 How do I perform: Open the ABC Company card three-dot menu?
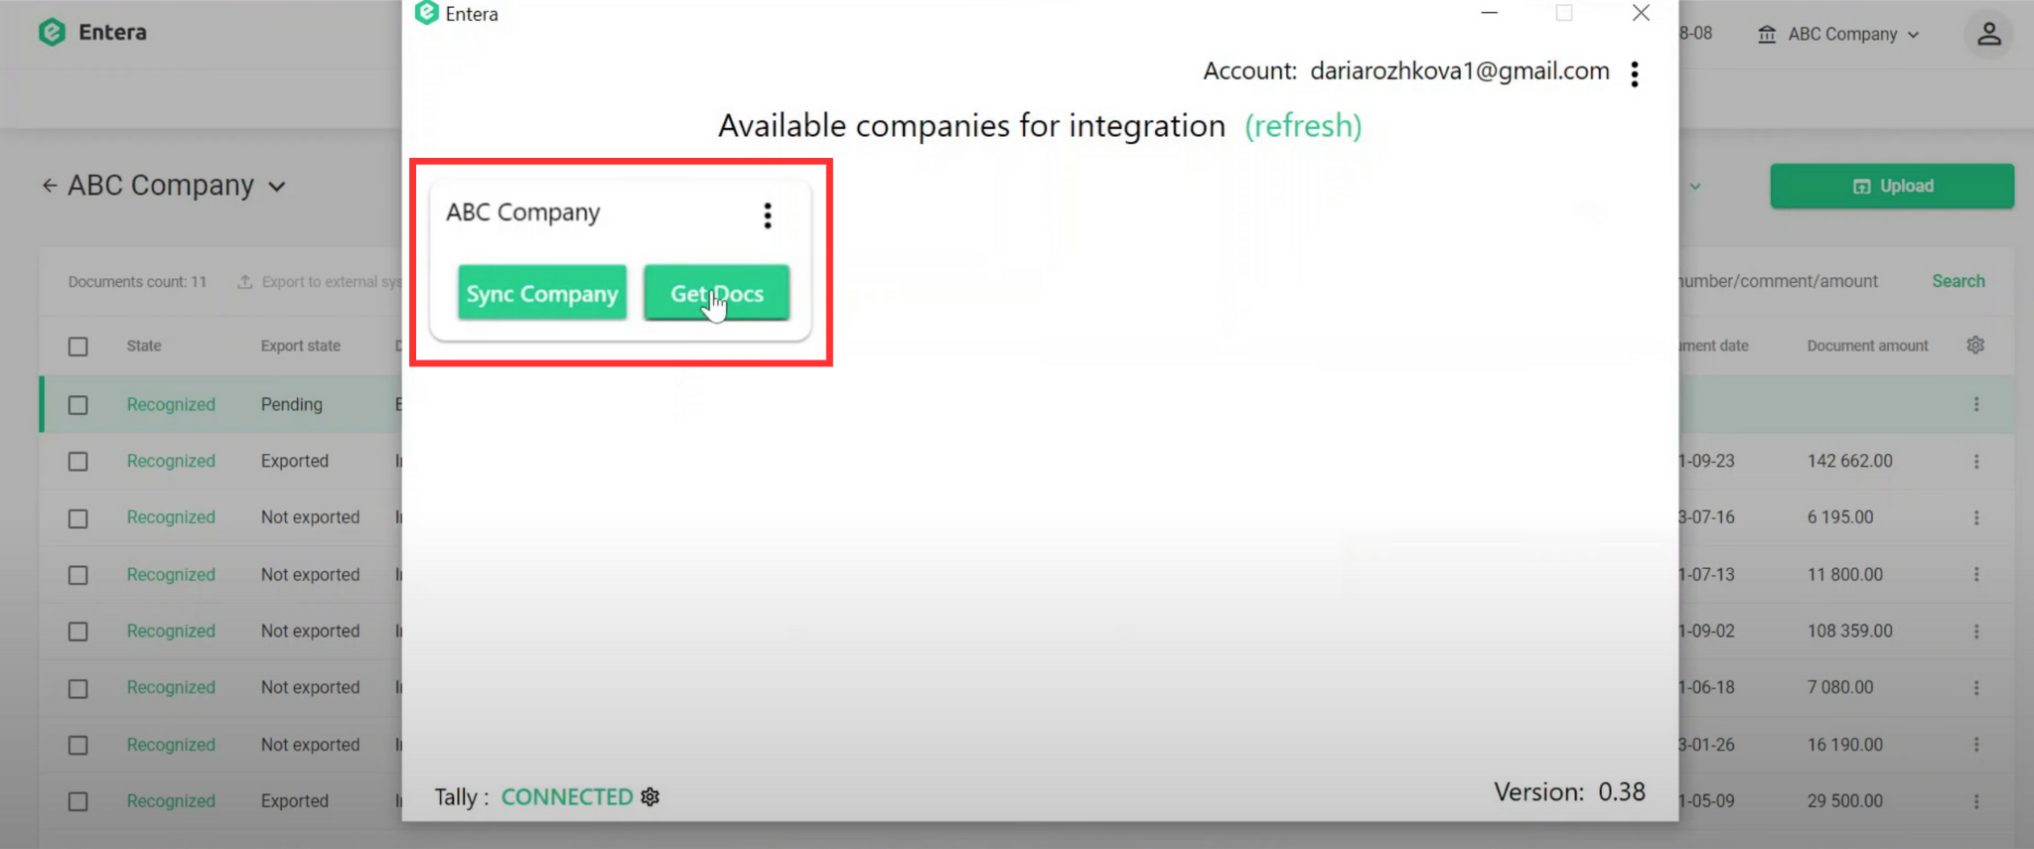click(x=767, y=215)
